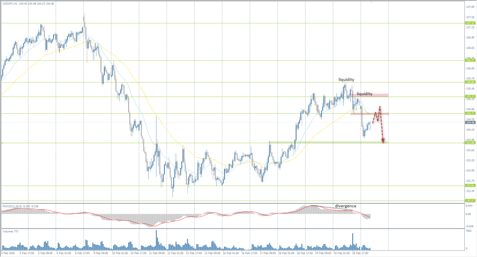
Task: Click the MACD(12,26,9) indicator label
Action: [13, 206]
